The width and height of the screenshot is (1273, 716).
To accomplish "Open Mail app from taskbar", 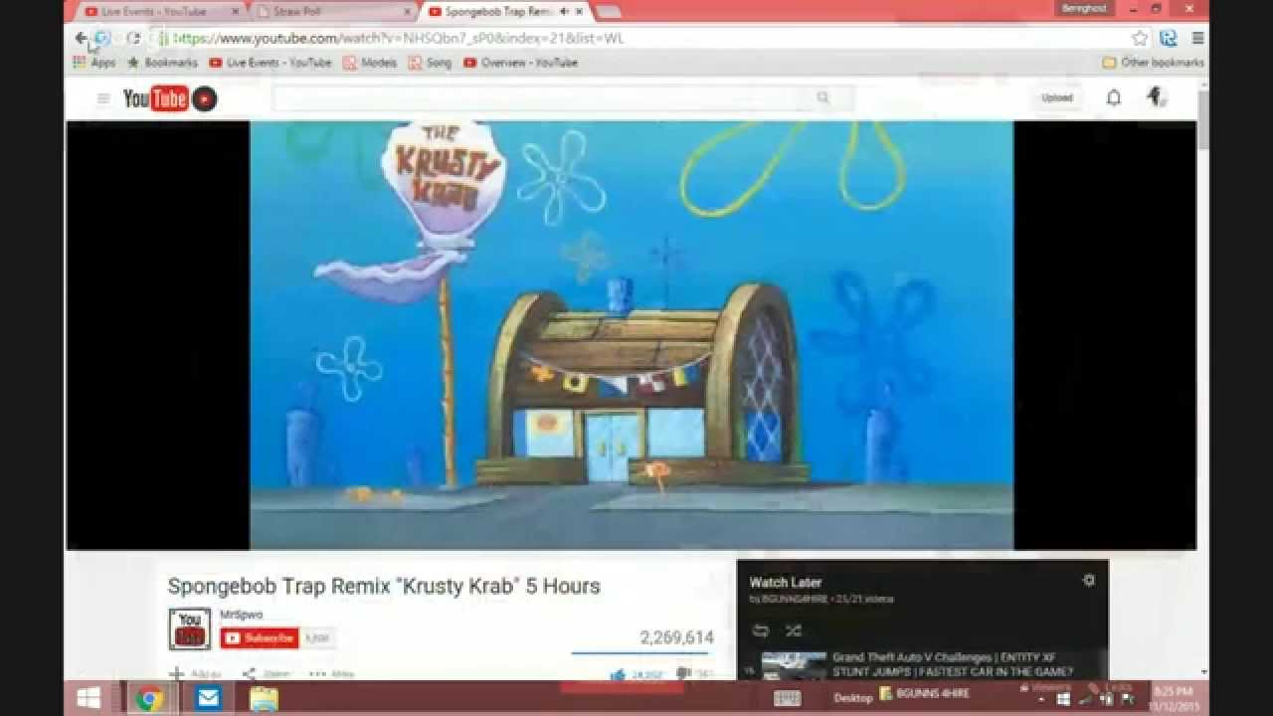I will [x=208, y=698].
